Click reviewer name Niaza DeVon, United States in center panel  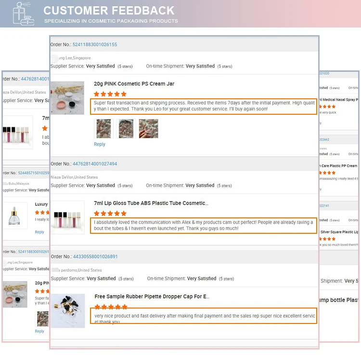[74, 177]
